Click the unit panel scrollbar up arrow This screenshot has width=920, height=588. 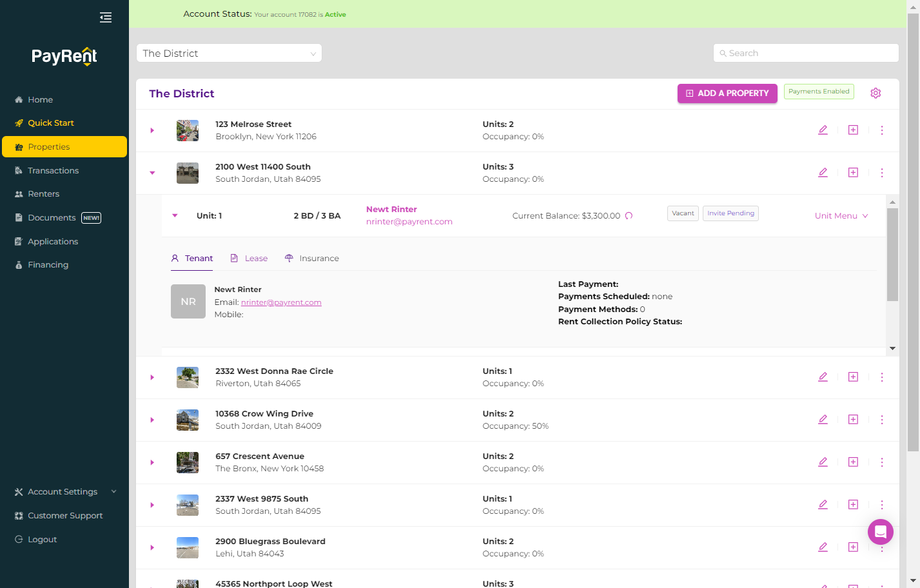point(892,202)
